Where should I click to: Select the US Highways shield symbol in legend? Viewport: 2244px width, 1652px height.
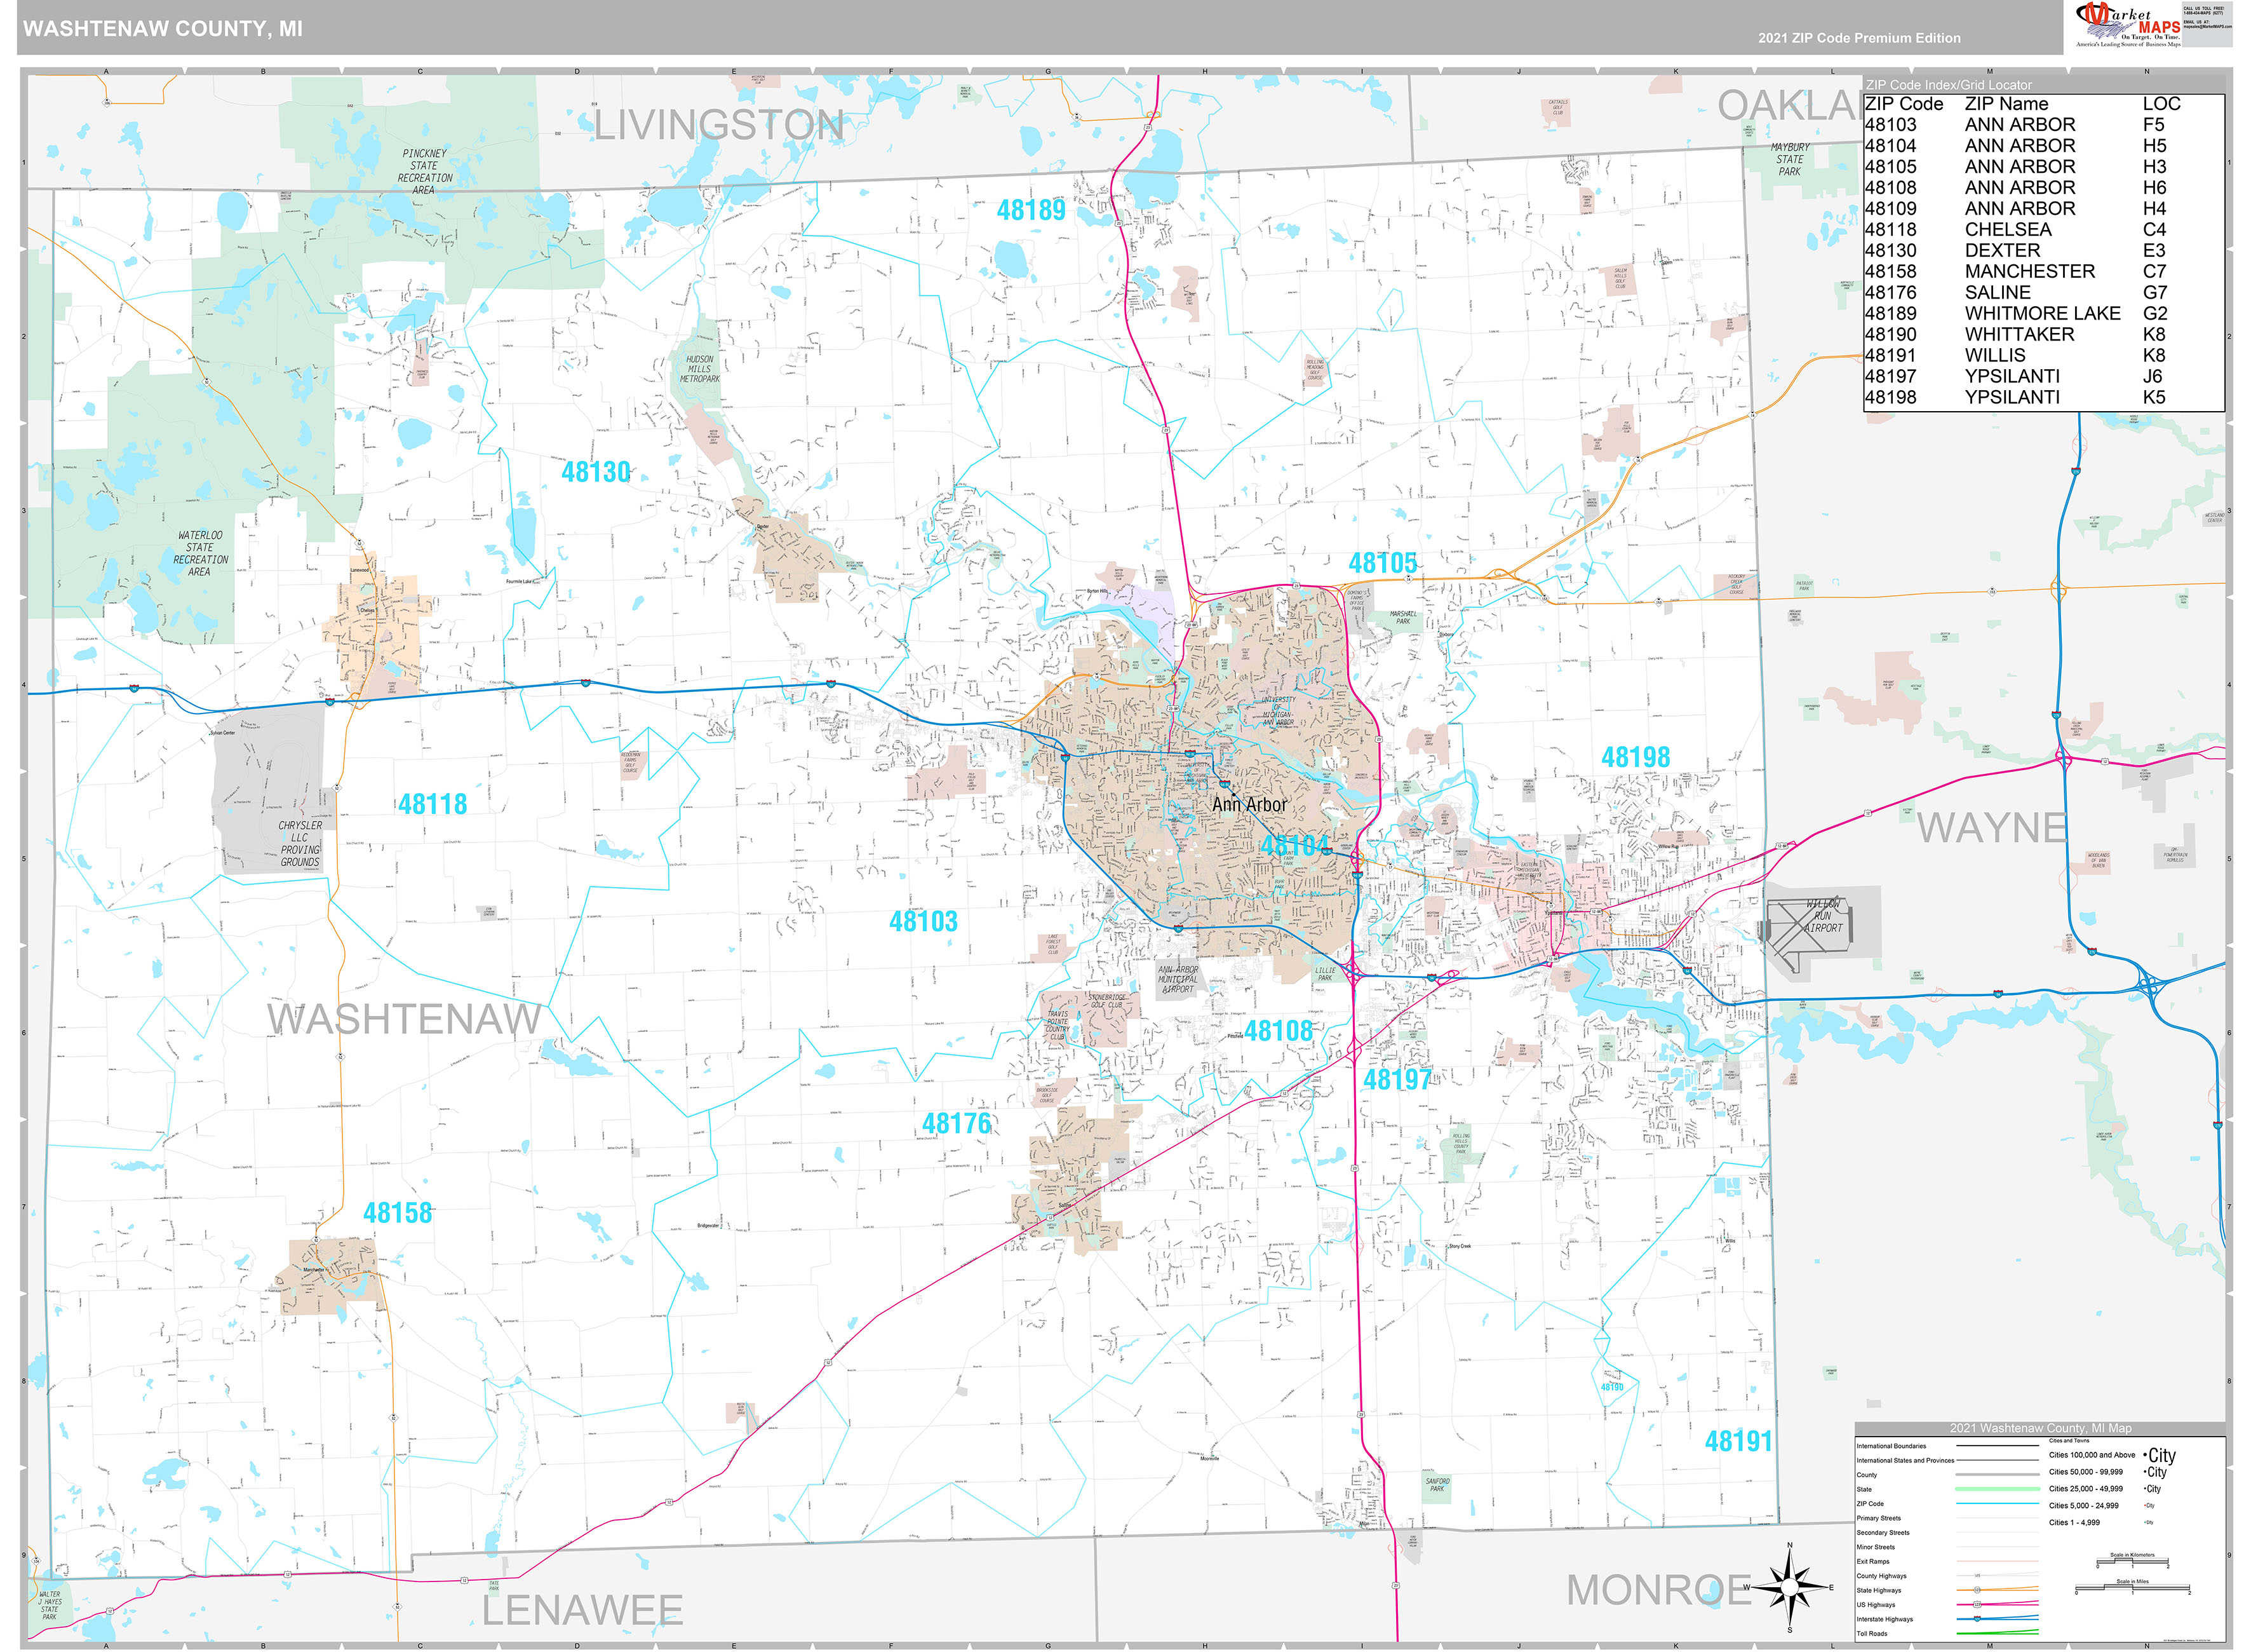point(1977,1605)
